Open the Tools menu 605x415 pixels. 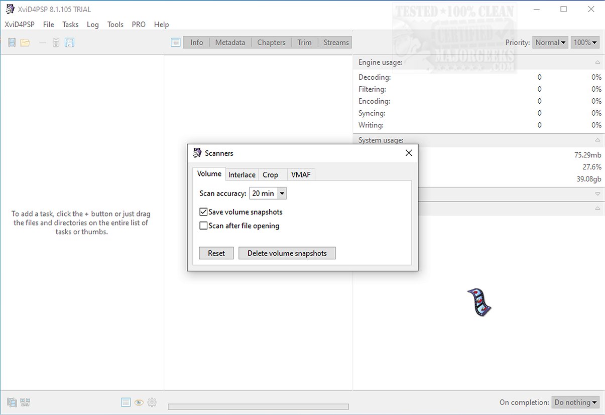[115, 24]
